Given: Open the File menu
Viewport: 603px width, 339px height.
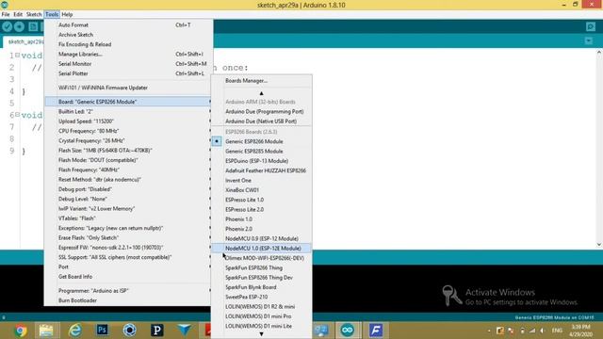Looking at the screenshot, I should point(6,14).
